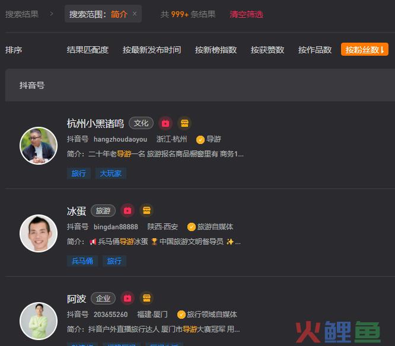The image size is (395, 346).
Task: Click yellow shop icon beside 阿波
Action: 146,298
